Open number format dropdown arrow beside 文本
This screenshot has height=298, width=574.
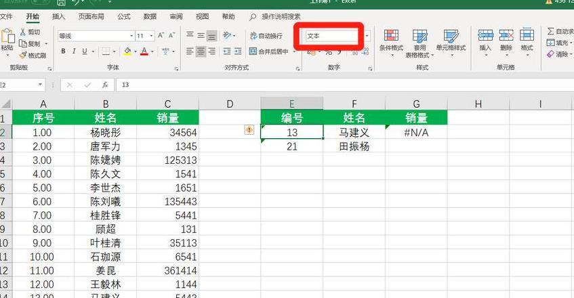click(367, 36)
